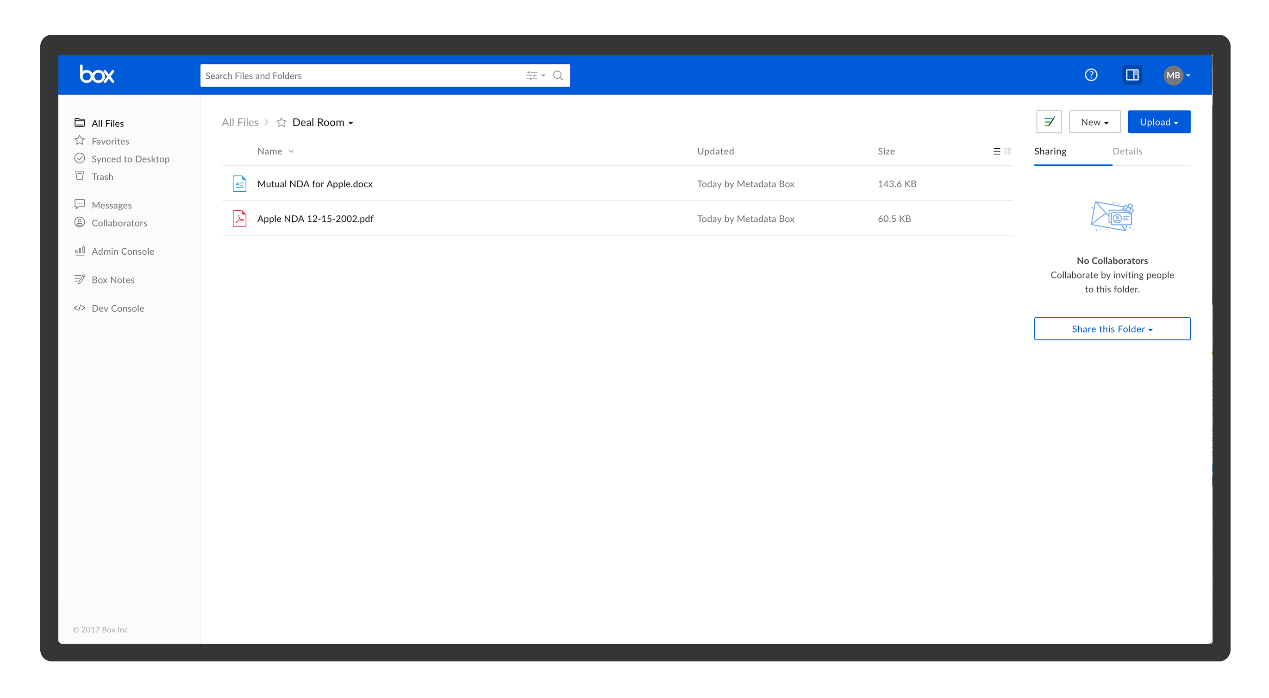
Task: Click the Messages speech bubble icon
Action: click(x=79, y=204)
